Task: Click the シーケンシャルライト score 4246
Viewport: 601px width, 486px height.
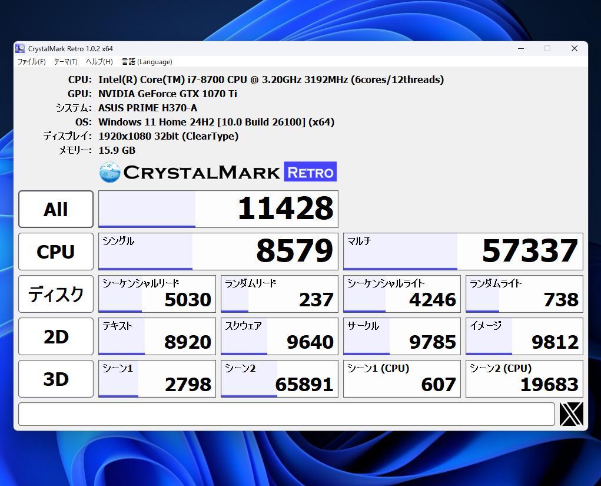Action: pyautogui.click(x=401, y=294)
